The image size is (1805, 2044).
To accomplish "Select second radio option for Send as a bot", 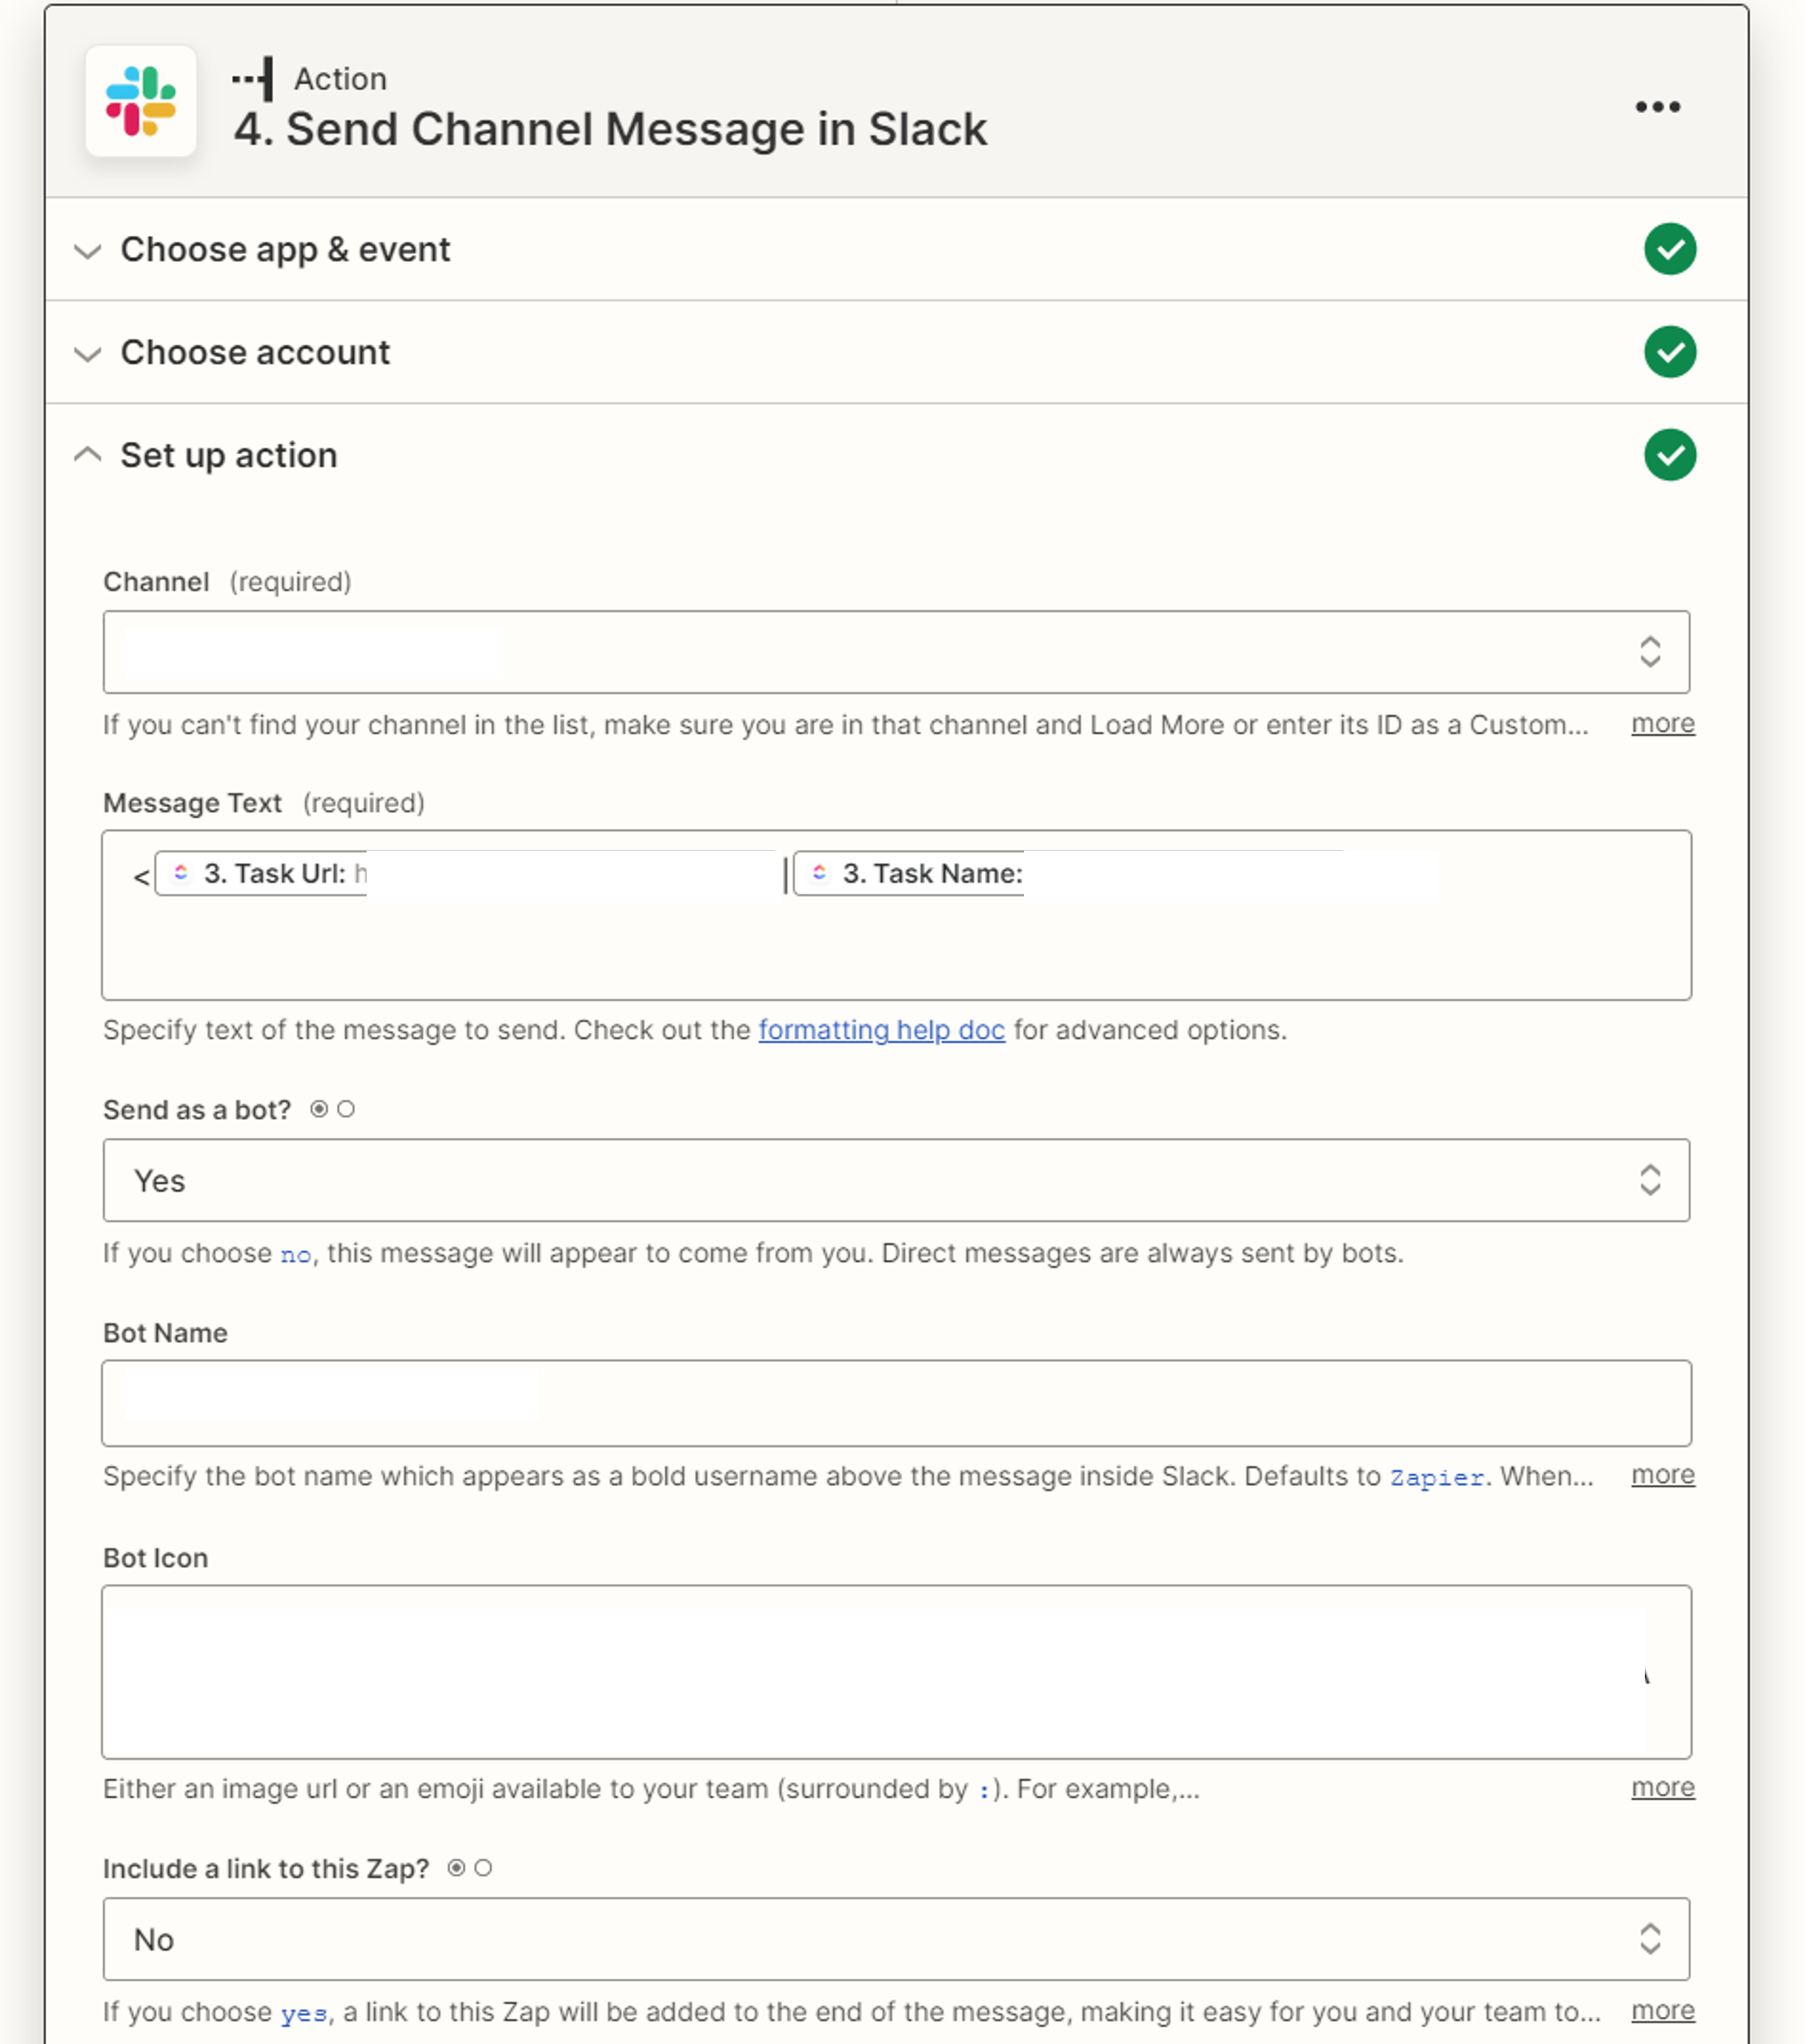I will click(x=346, y=1109).
